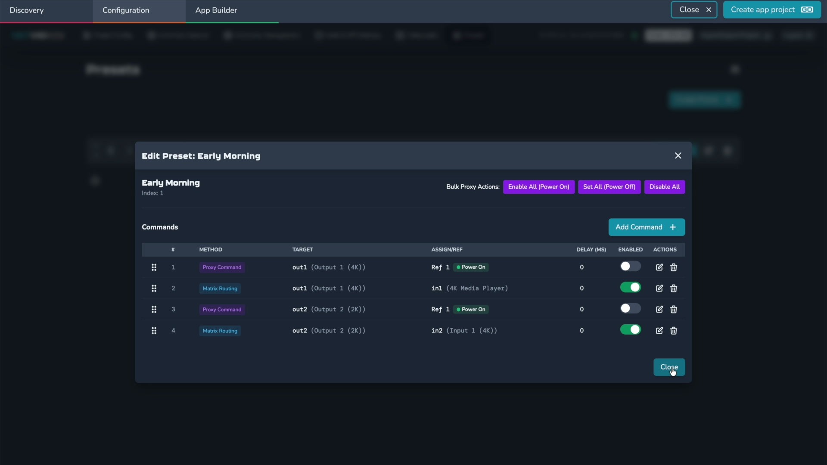
Task: Select Matrix Routing badge in row 4
Action: pyautogui.click(x=220, y=331)
